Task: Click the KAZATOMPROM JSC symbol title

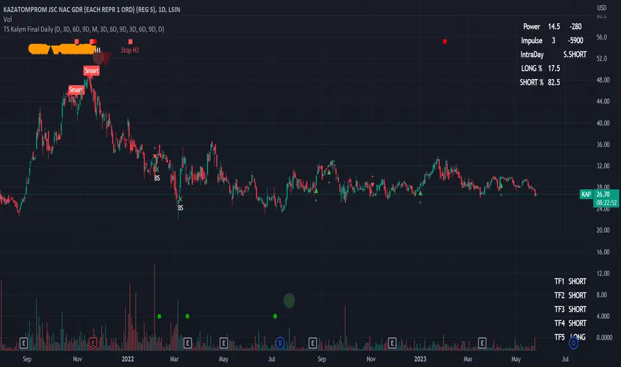Action: pyautogui.click(x=91, y=9)
